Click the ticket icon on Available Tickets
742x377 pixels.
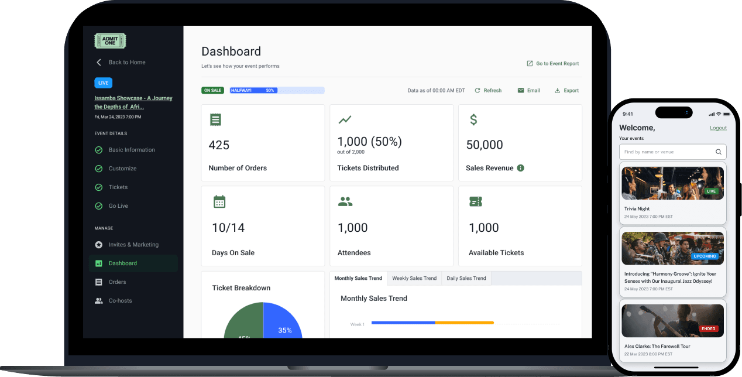pyautogui.click(x=476, y=201)
